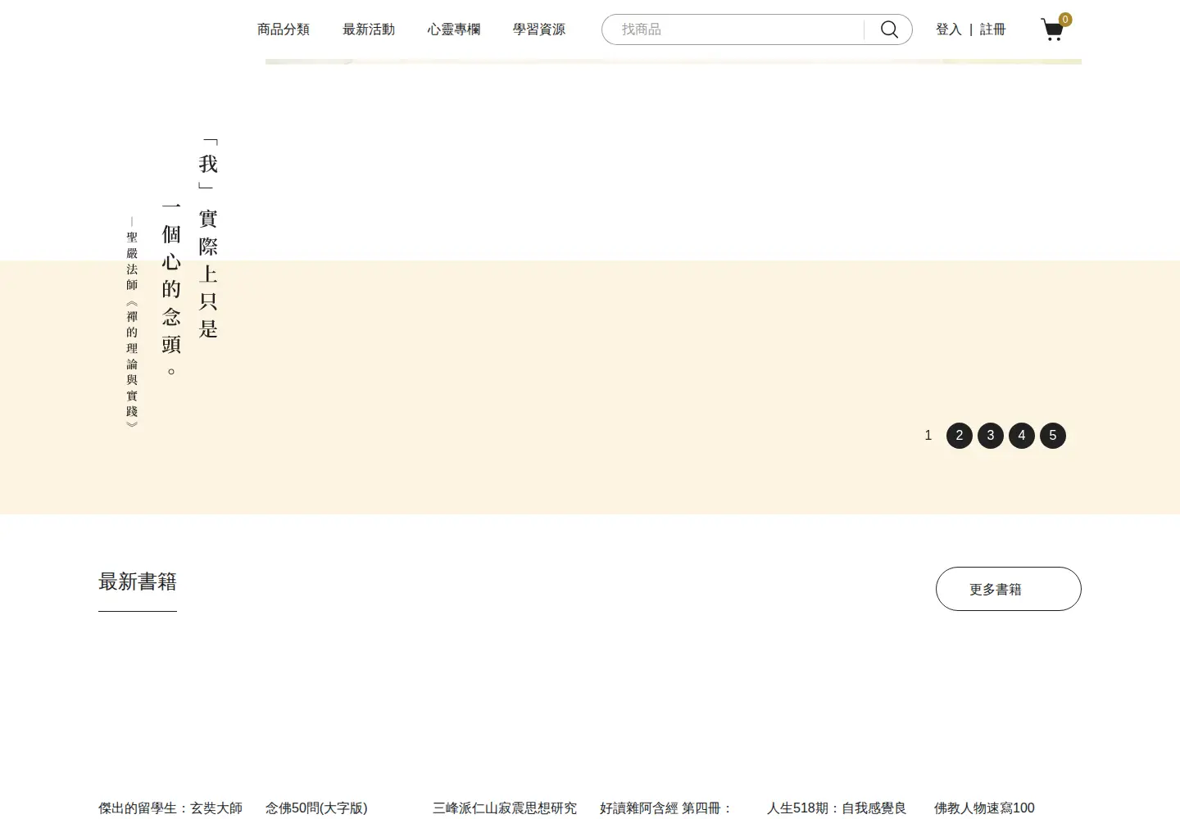Open 人生518期：自我感覺良 title

click(837, 808)
